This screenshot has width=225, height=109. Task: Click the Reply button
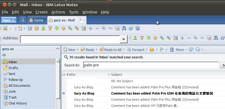87,50
